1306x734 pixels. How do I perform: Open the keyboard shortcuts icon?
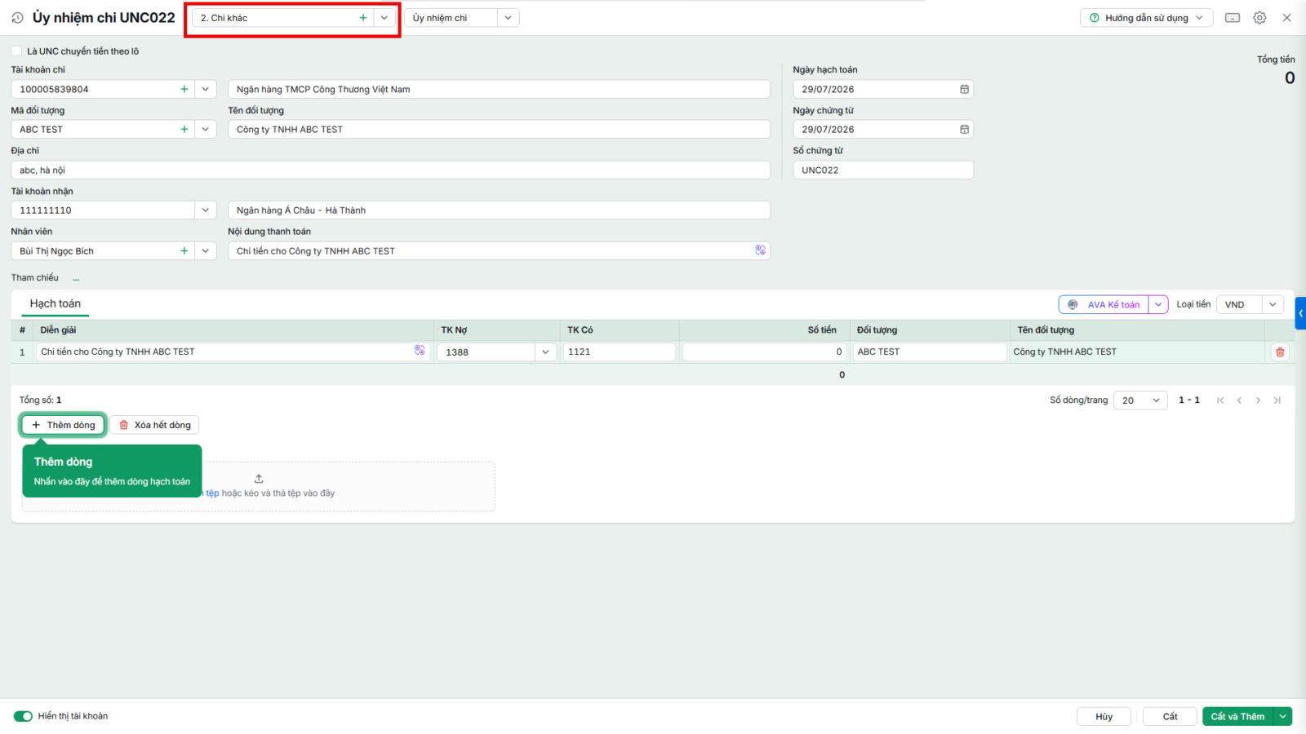pos(1233,18)
